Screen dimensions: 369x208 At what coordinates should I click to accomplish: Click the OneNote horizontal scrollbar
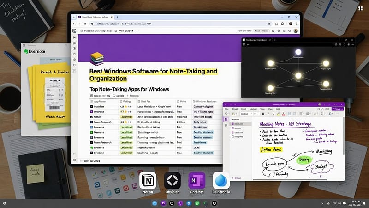(290, 180)
